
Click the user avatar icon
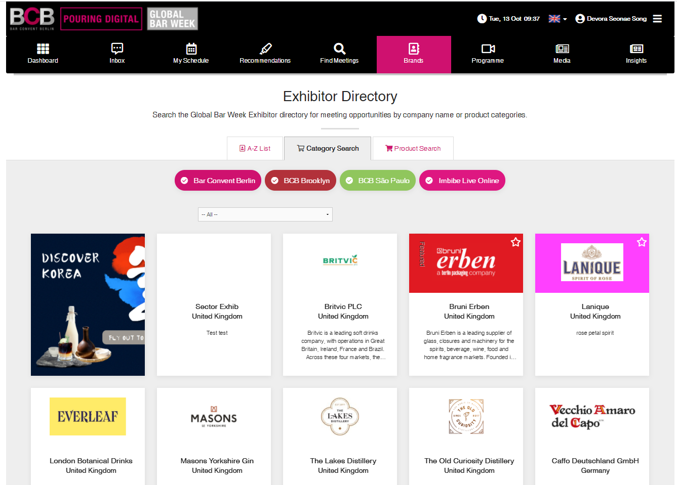click(x=580, y=19)
